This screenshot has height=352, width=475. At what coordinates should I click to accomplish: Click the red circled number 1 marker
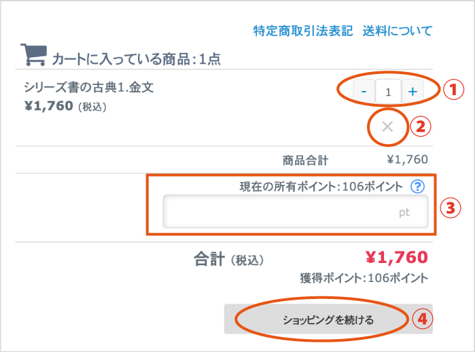click(x=453, y=90)
